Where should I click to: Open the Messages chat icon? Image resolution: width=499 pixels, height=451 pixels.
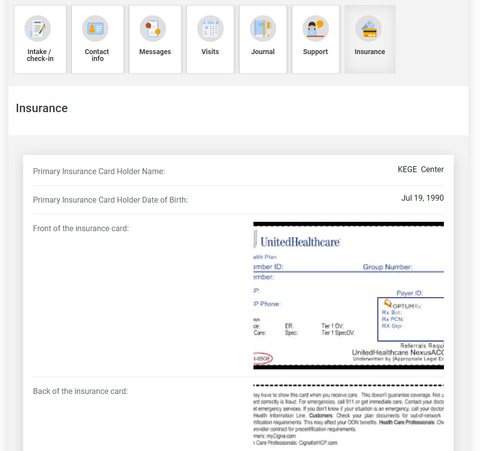[x=153, y=29]
